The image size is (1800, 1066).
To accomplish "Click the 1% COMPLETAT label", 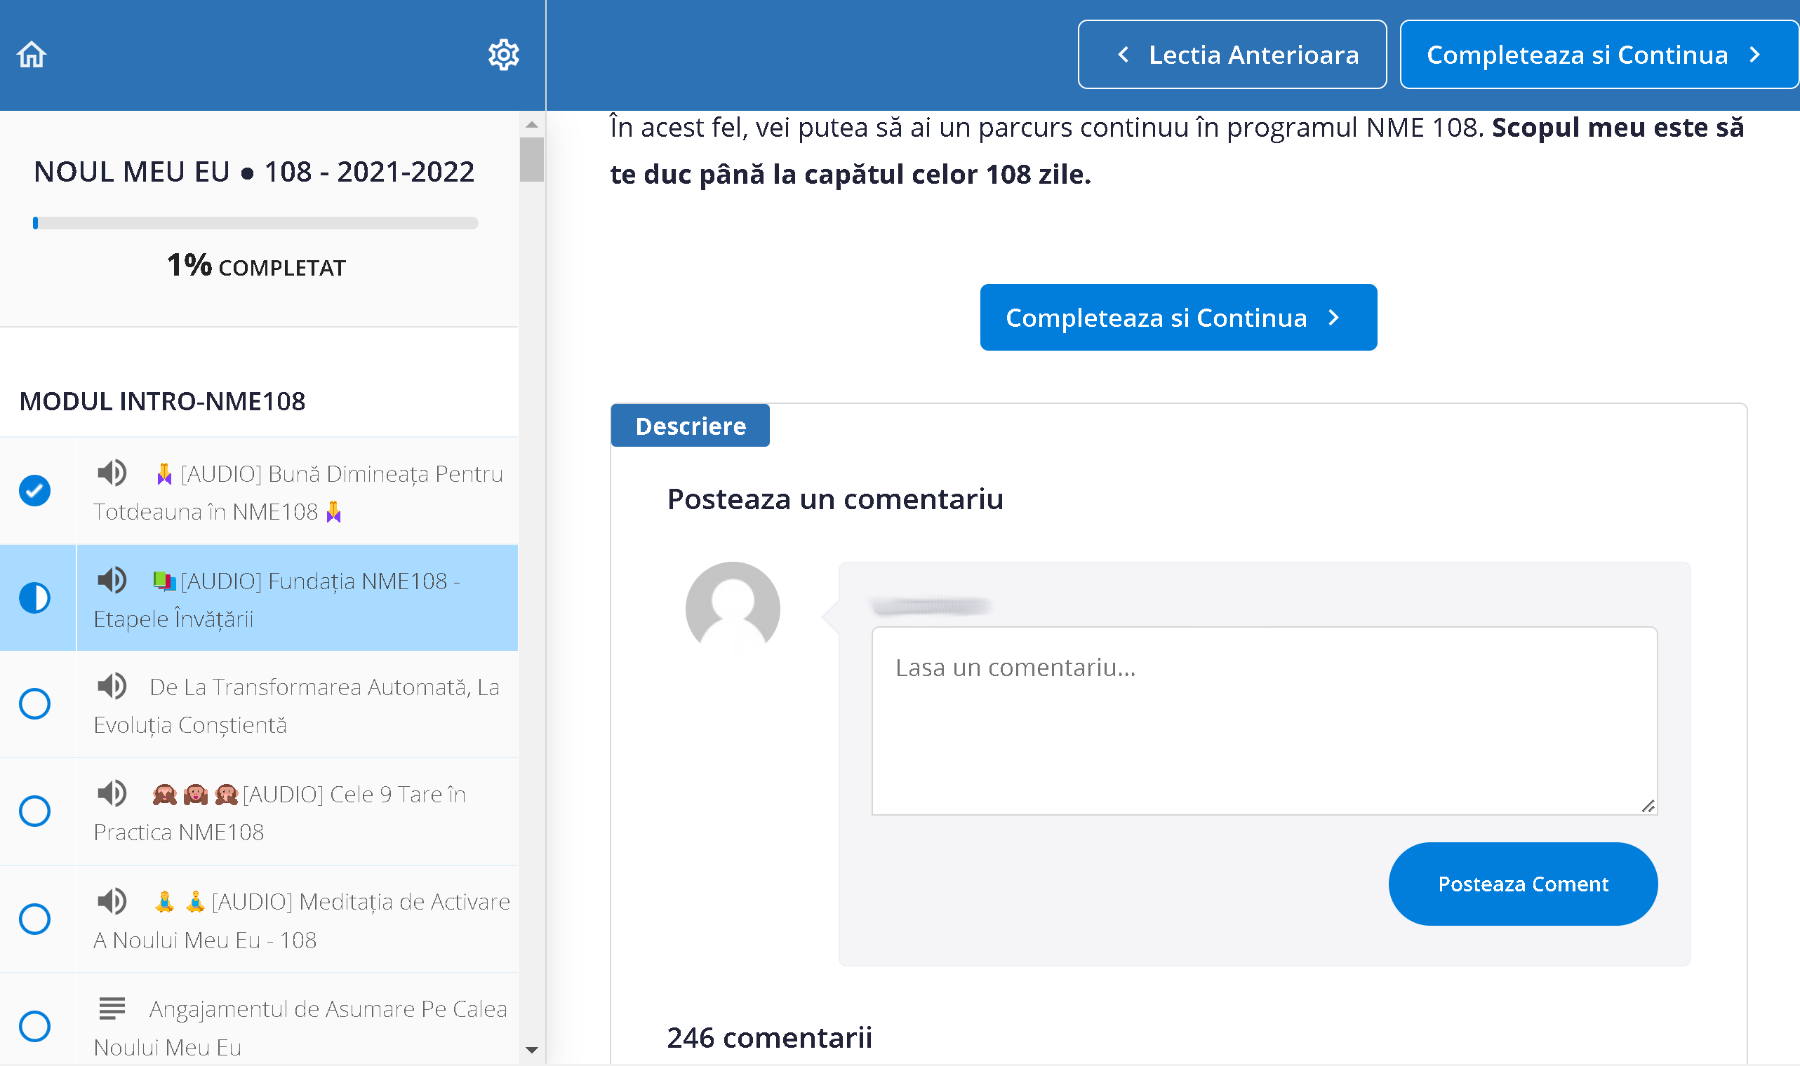I will (256, 266).
